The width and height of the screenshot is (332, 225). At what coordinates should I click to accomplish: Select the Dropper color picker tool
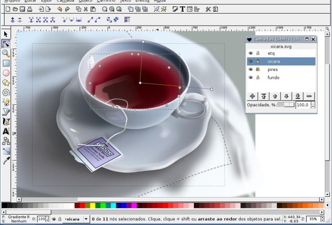pyautogui.click(x=6, y=161)
